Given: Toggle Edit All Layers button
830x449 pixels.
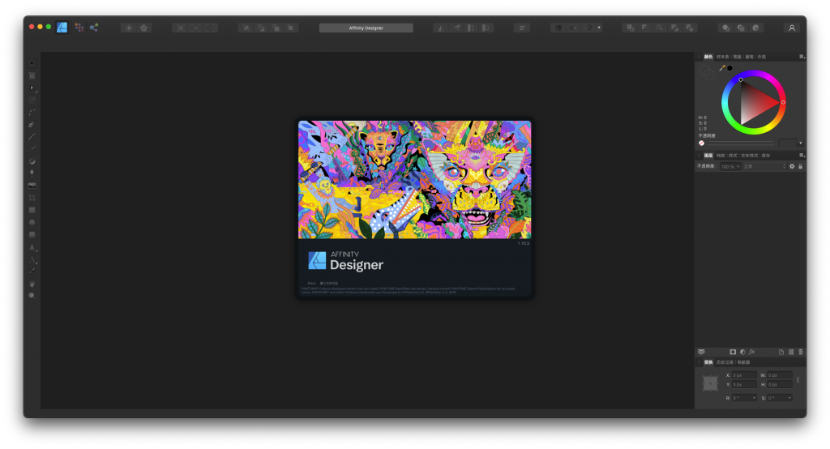Looking at the screenshot, I should [x=701, y=352].
